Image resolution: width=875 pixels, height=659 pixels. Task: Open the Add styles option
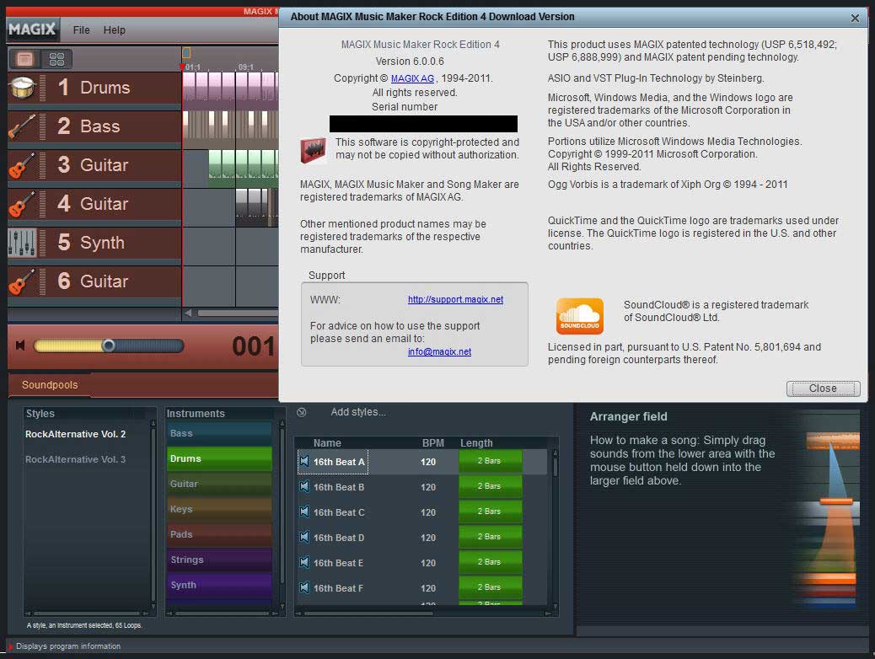pyautogui.click(x=357, y=412)
